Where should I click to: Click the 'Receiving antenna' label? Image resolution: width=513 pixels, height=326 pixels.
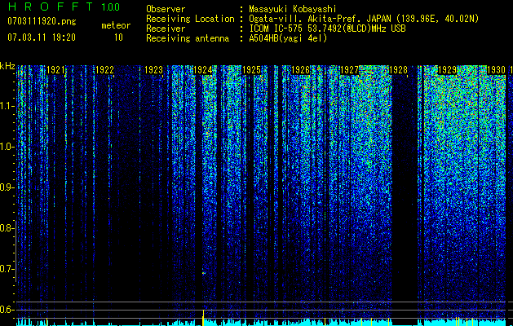coord(188,38)
